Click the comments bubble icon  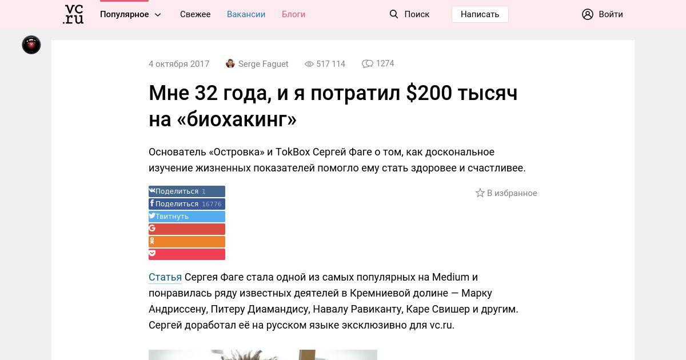368,64
